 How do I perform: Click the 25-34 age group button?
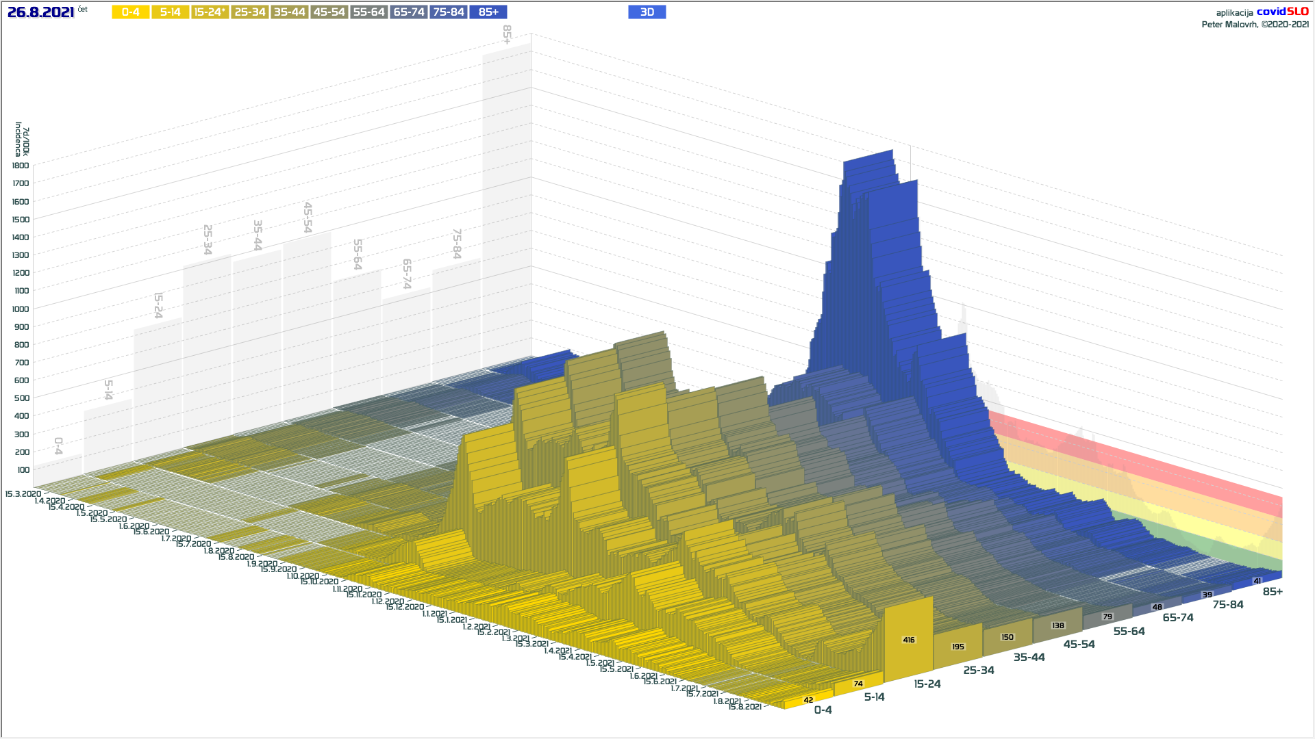point(249,12)
